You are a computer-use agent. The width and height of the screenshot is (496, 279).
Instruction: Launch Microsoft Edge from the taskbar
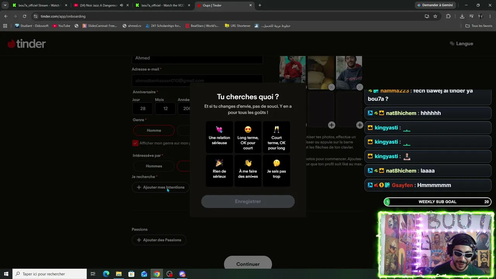point(106,274)
